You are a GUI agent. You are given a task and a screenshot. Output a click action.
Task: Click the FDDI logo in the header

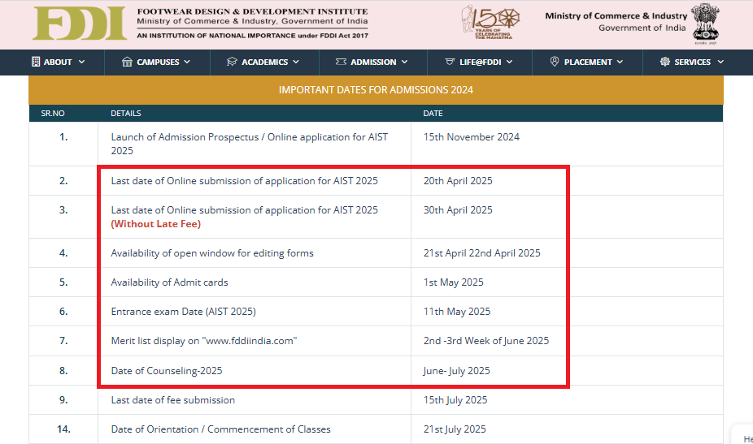click(80, 24)
